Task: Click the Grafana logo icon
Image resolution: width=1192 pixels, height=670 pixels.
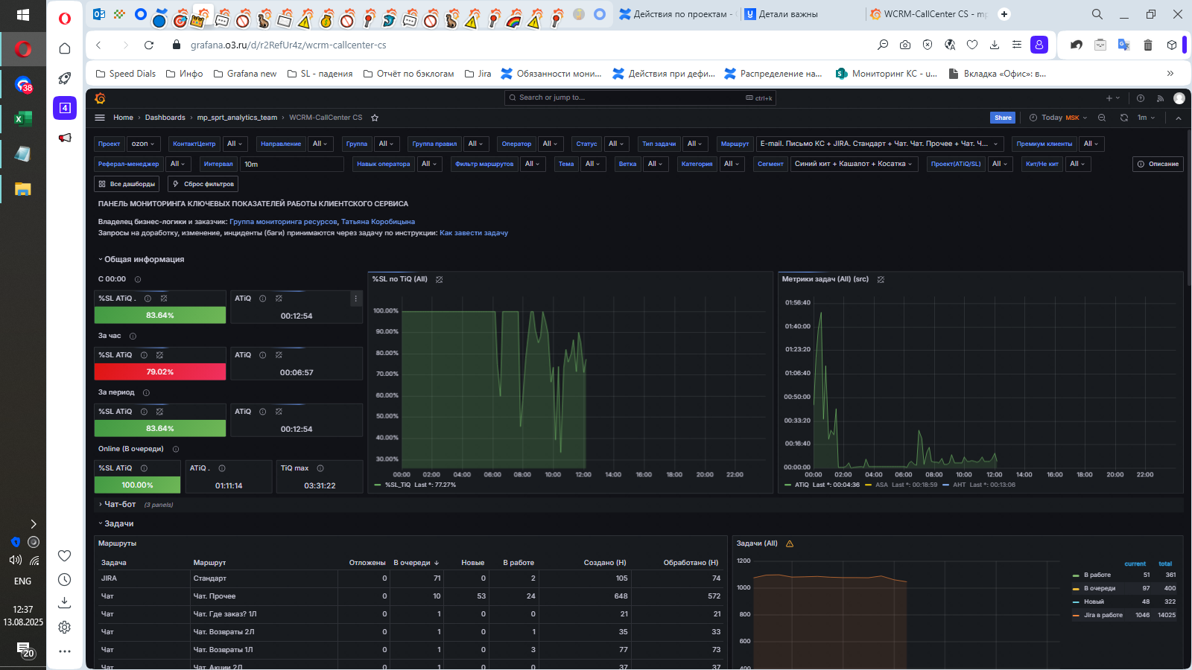Action: click(x=100, y=98)
